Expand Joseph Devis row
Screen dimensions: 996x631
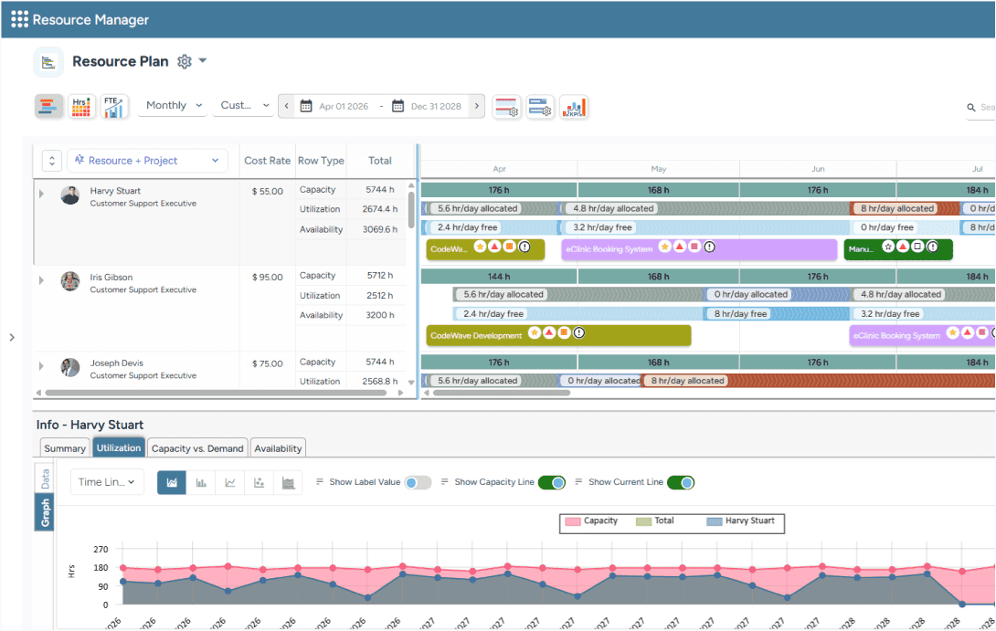[41, 366]
